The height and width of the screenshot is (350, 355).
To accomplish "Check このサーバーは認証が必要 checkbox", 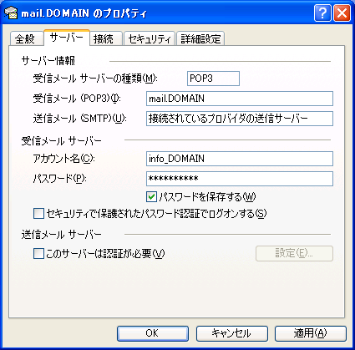I will [x=38, y=254].
